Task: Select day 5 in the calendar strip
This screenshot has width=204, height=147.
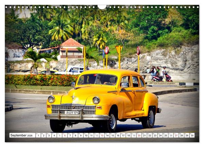Action: click(60, 135)
